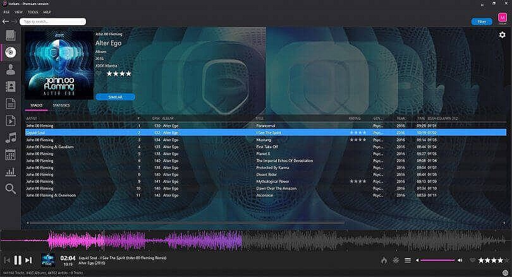Go forward with the right arrow
This screenshot has width=512, height=277.
(14, 21)
